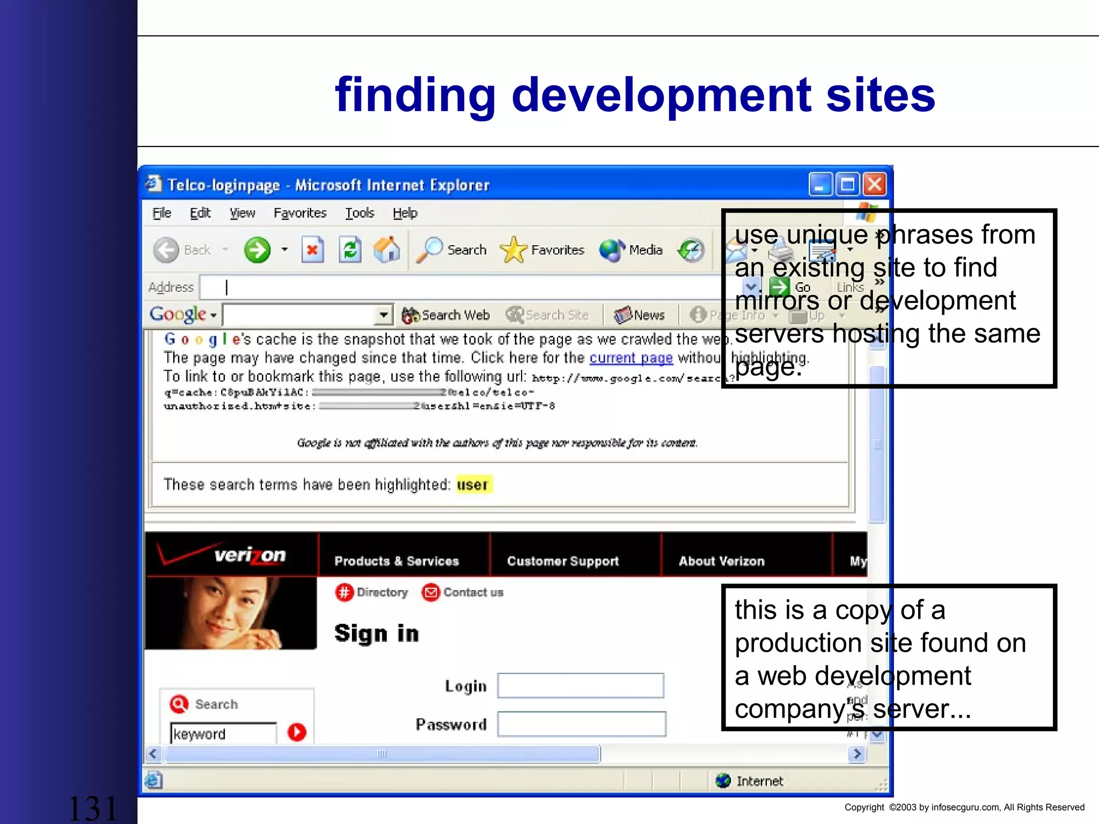Click the Google toolbar search input
1099x824 pixels.
pos(299,315)
